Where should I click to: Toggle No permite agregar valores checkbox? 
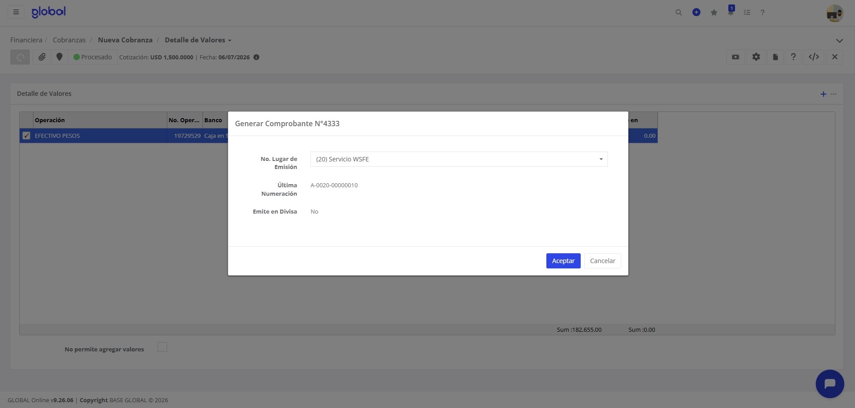click(x=162, y=347)
